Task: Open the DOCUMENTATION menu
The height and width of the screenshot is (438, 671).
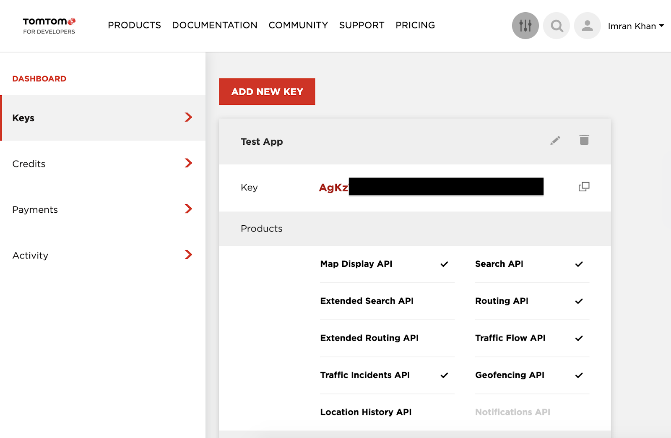Action: coord(215,25)
